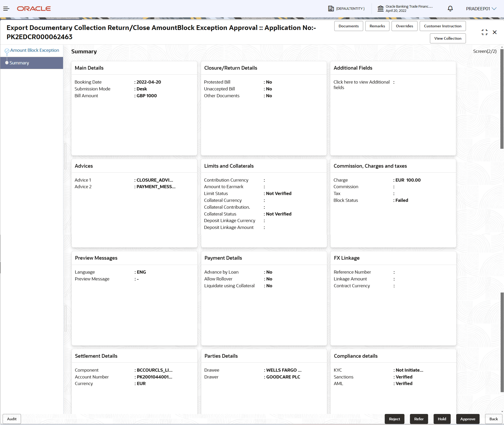504x425 pixels.
Task: Select the Summary step indicator dot
Action: pos(7,63)
